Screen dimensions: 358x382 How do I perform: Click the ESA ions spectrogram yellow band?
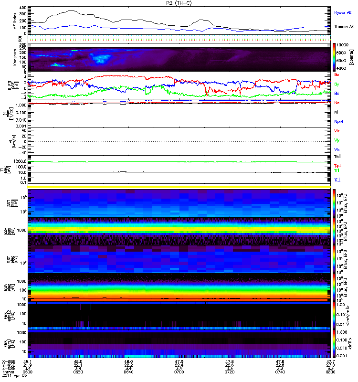coord(179,229)
